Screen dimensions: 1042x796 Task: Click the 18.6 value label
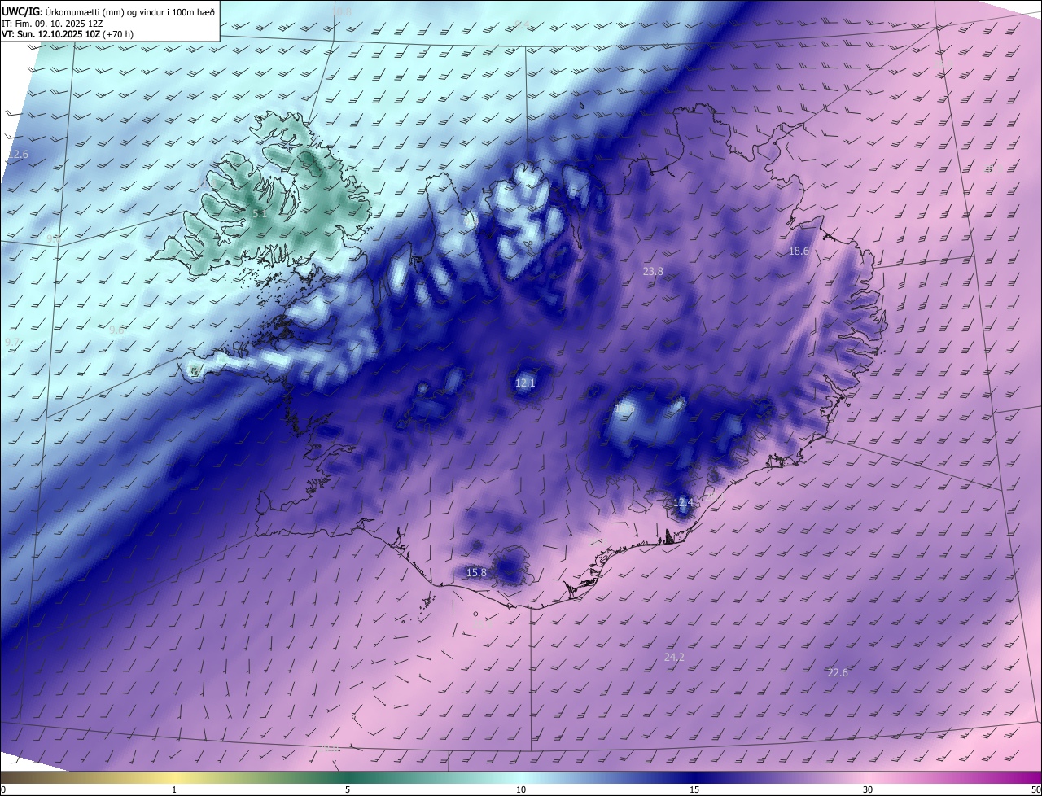[x=799, y=251]
